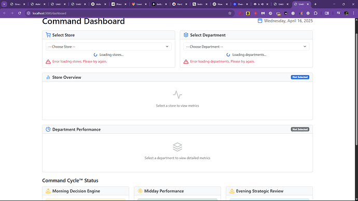The height and width of the screenshot is (201, 358).
Task: Click the pie chart icon beside Department Performance
Action: click(48, 129)
